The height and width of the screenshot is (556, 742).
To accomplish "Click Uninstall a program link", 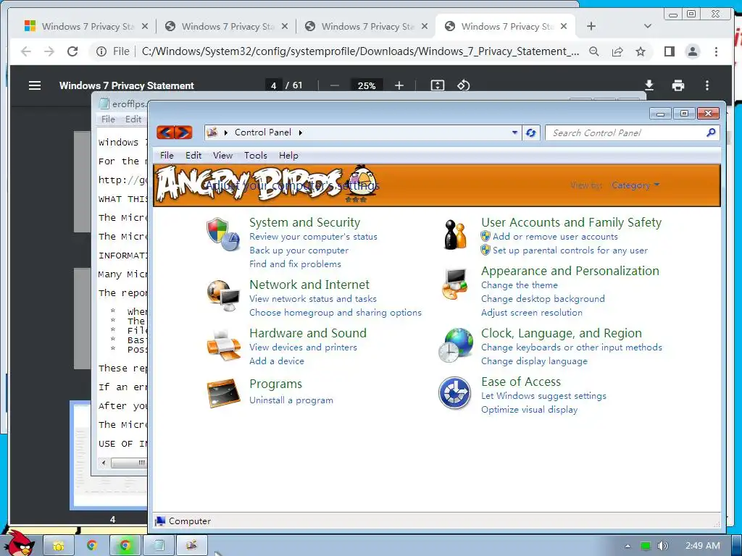I will tap(291, 400).
